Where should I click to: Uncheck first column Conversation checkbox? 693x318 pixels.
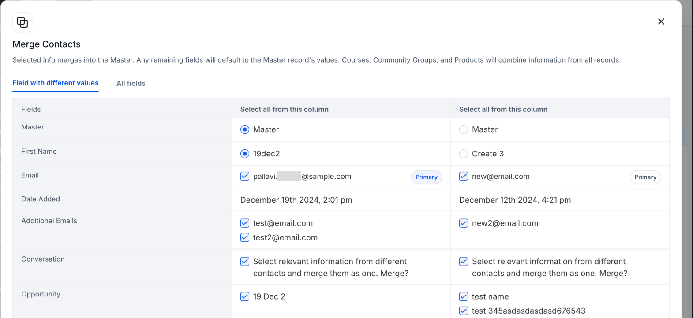(x=245, y=262)
